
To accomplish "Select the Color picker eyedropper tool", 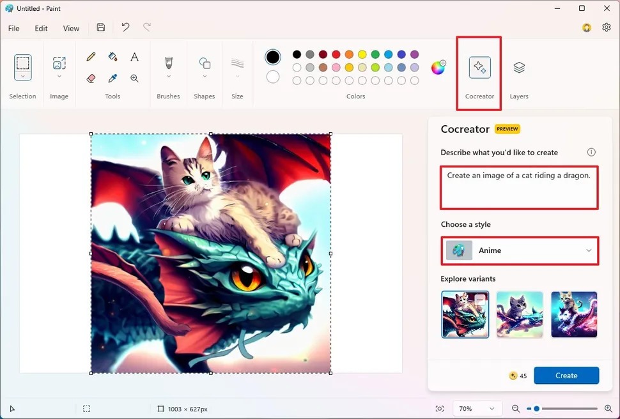I will tap(112, 78).
